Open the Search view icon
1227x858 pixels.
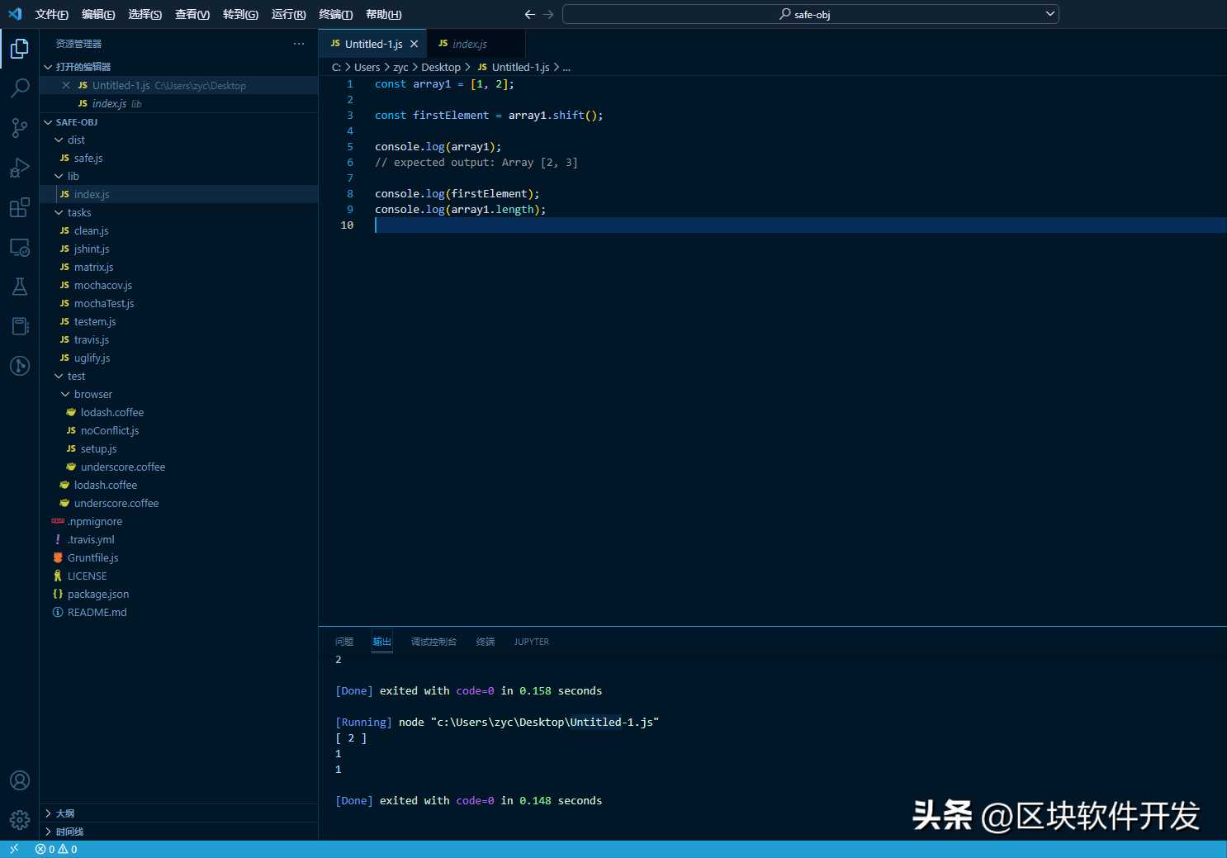[x=20, y=88]
